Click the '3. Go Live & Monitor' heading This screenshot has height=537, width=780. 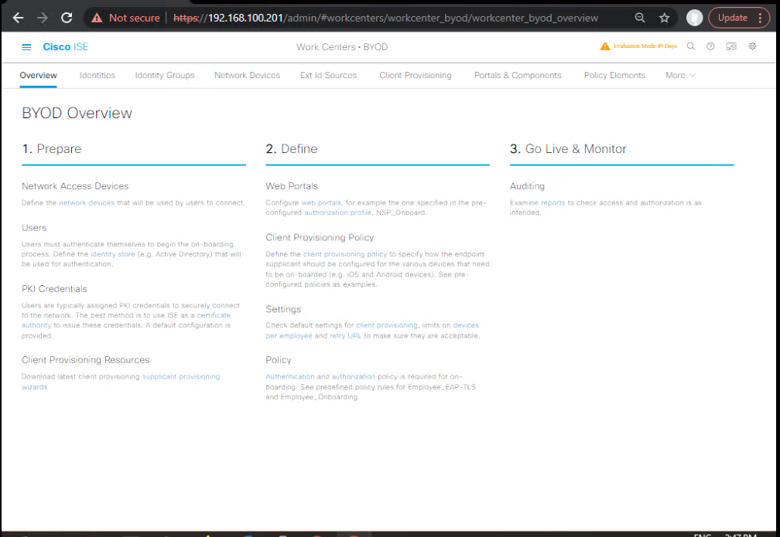click(568, 148)
